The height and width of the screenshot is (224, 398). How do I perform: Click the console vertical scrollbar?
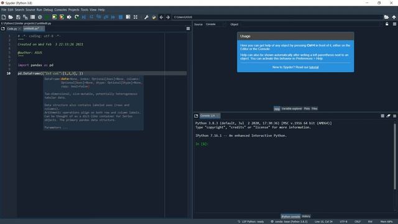(395, 156)
